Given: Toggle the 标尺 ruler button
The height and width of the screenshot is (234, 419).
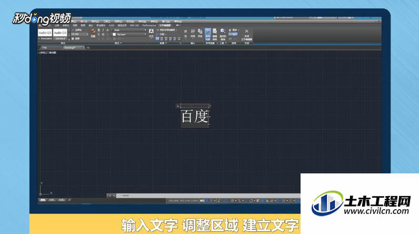Looking at the screenshot, I should coord(233,34).
